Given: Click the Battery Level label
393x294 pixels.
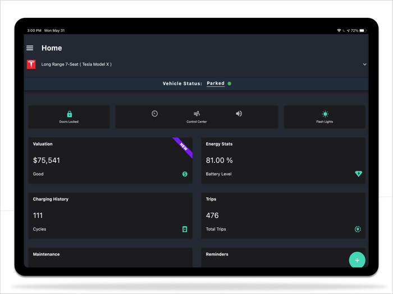Looking at the screenshot, I should pyautogui.click(x=218, y=174).
